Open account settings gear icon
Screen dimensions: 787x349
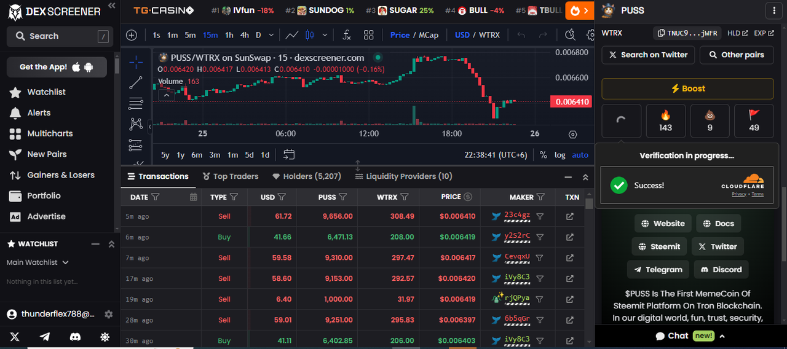tap(109, 314)
